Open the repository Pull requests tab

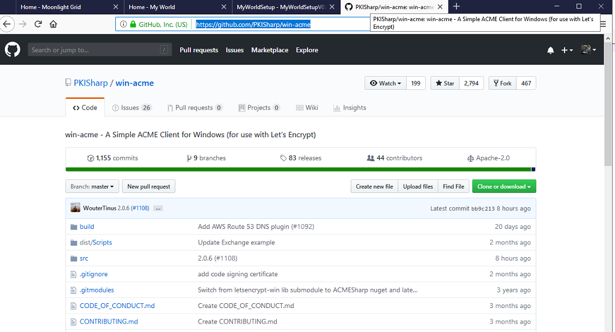195,108
